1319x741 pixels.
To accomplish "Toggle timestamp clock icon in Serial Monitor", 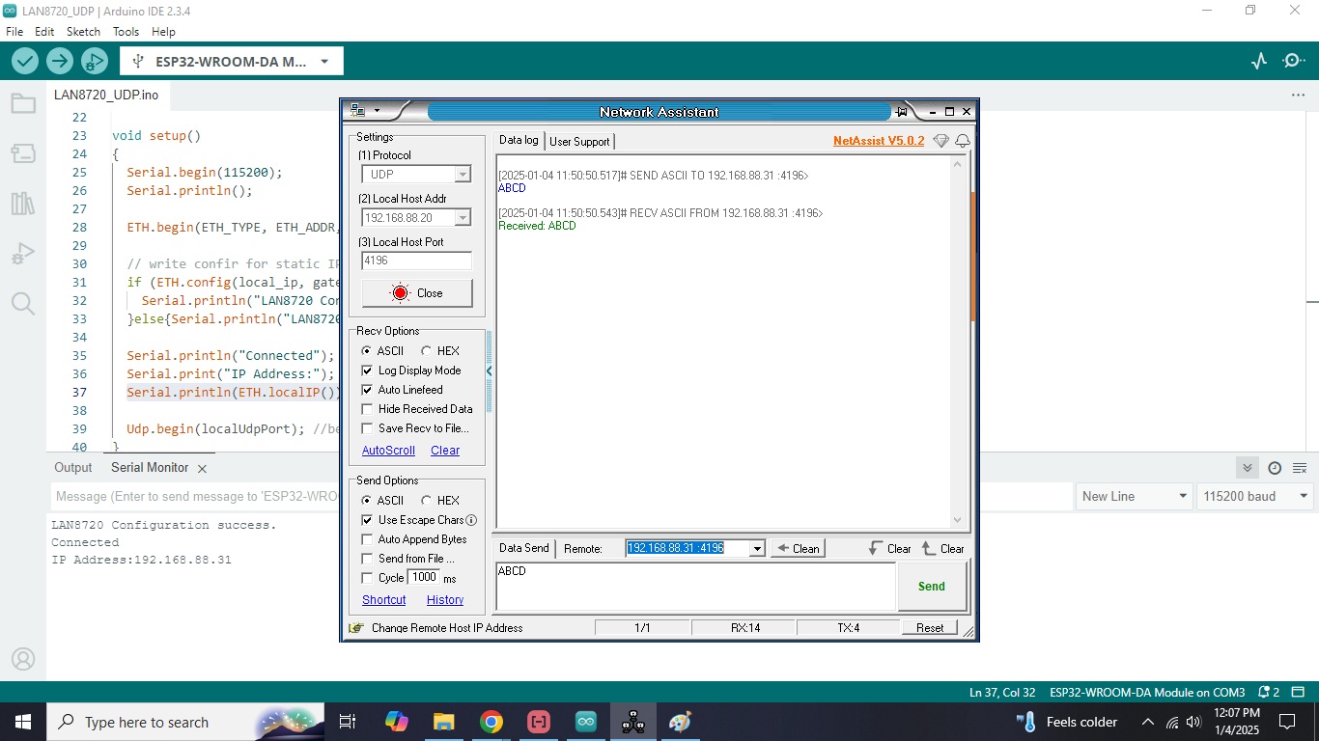I will (1275, 468).
